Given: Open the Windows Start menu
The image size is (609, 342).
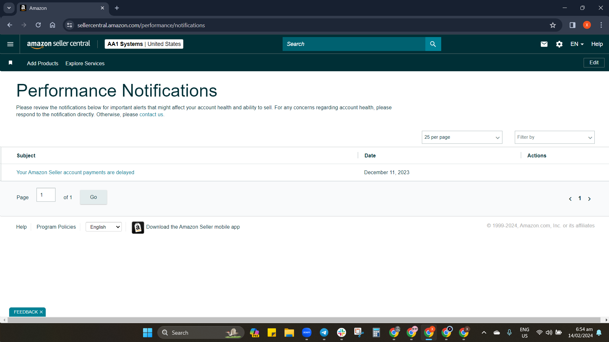Looking at the screenshot, I should [x=147, y=332].
